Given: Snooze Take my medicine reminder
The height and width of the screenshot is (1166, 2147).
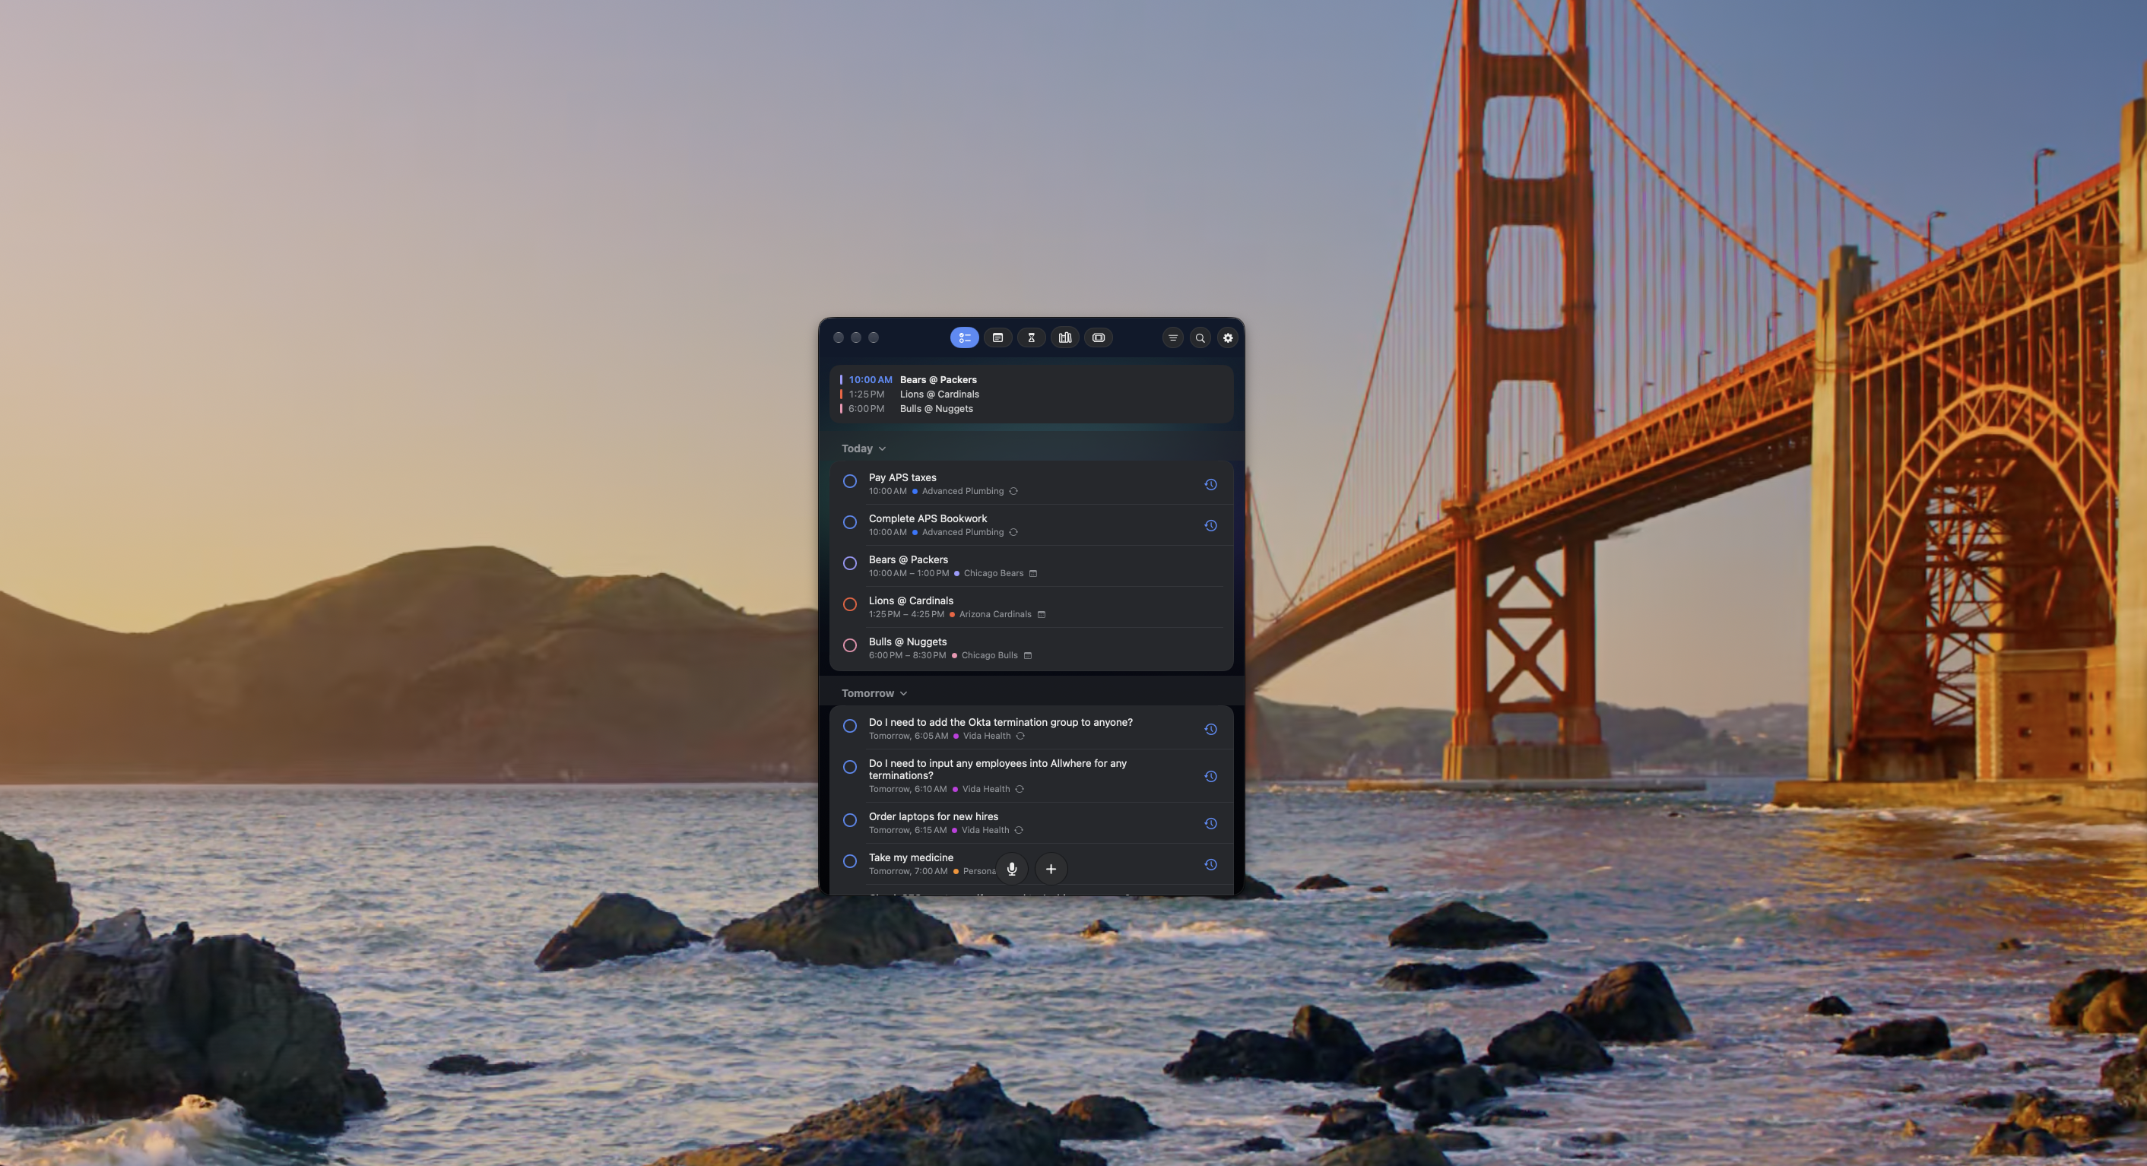Looking at the screenshot, I should 1210,864.
